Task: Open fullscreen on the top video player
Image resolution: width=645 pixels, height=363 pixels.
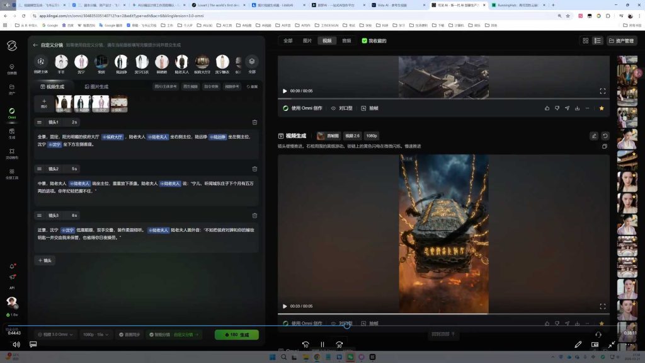Action: click(x=602, y=91)
